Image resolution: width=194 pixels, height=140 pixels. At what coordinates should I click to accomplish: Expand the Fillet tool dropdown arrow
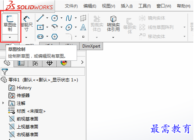point(76,36)
